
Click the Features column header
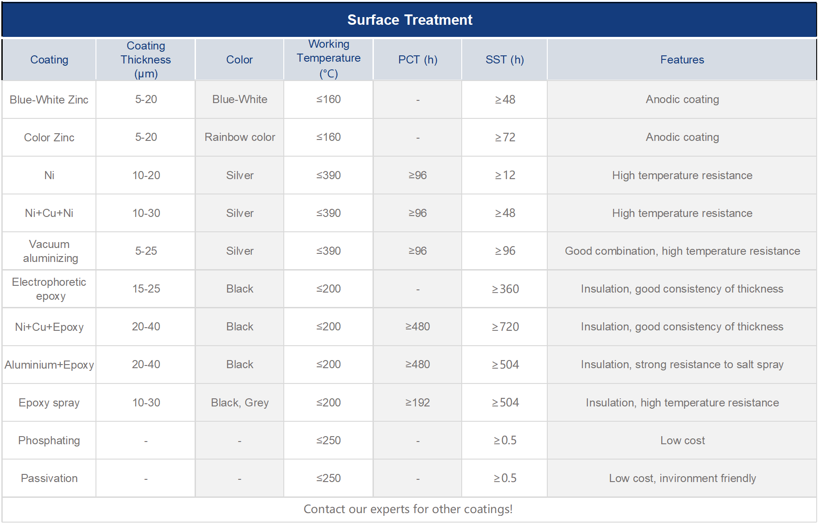(682, 60)
